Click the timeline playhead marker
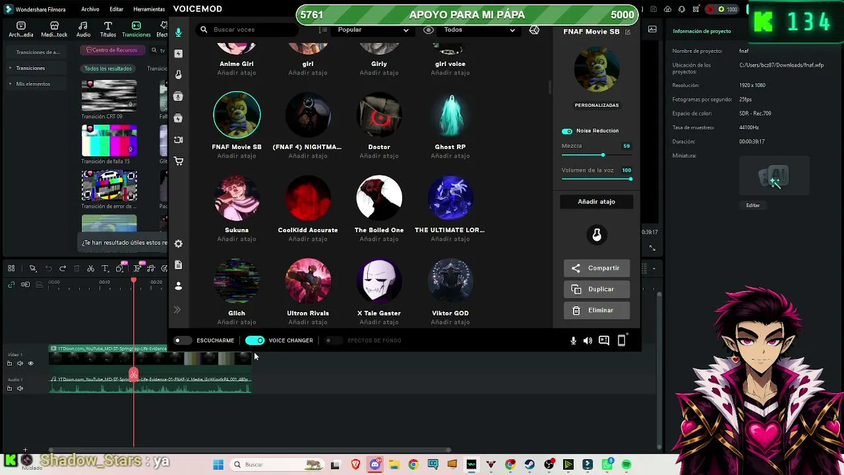 133,281
